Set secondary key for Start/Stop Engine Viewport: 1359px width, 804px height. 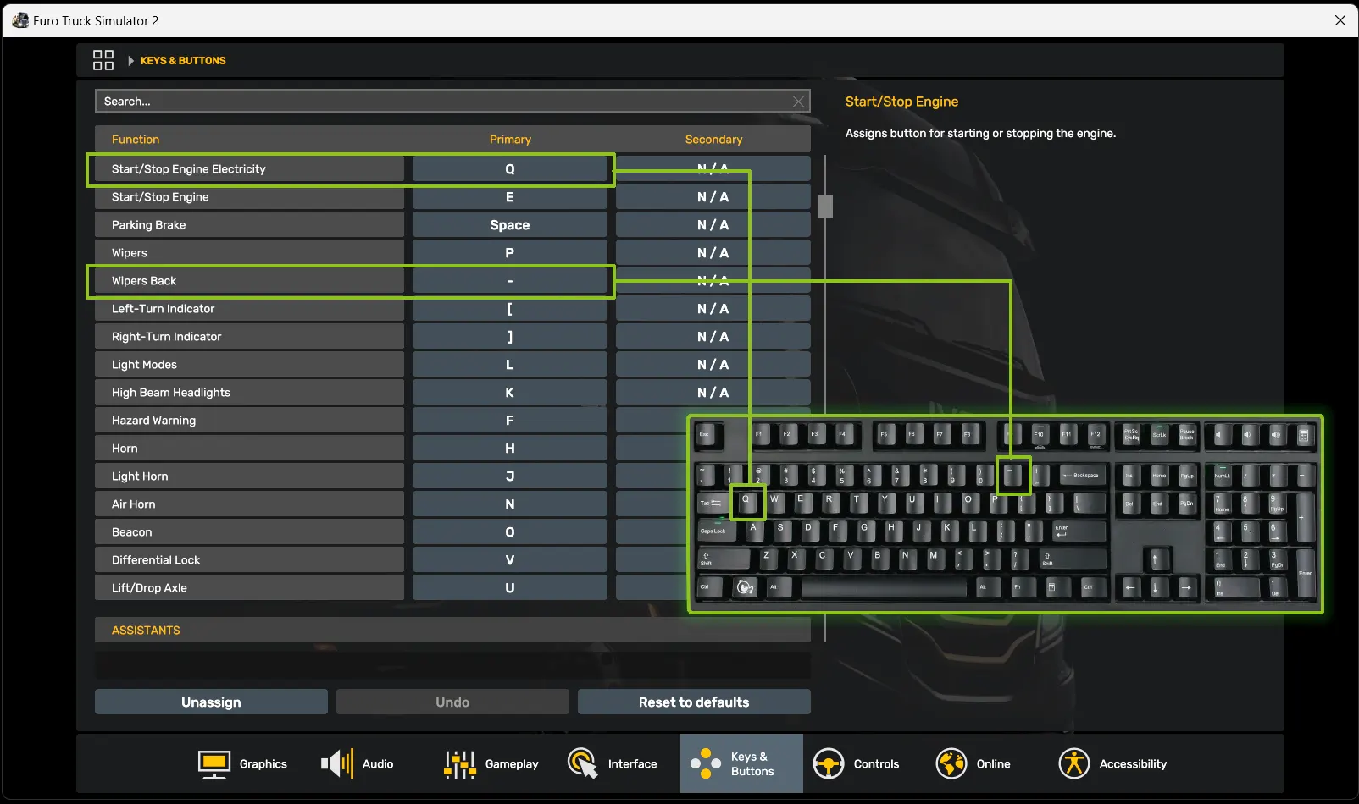(x=713, y=197)
